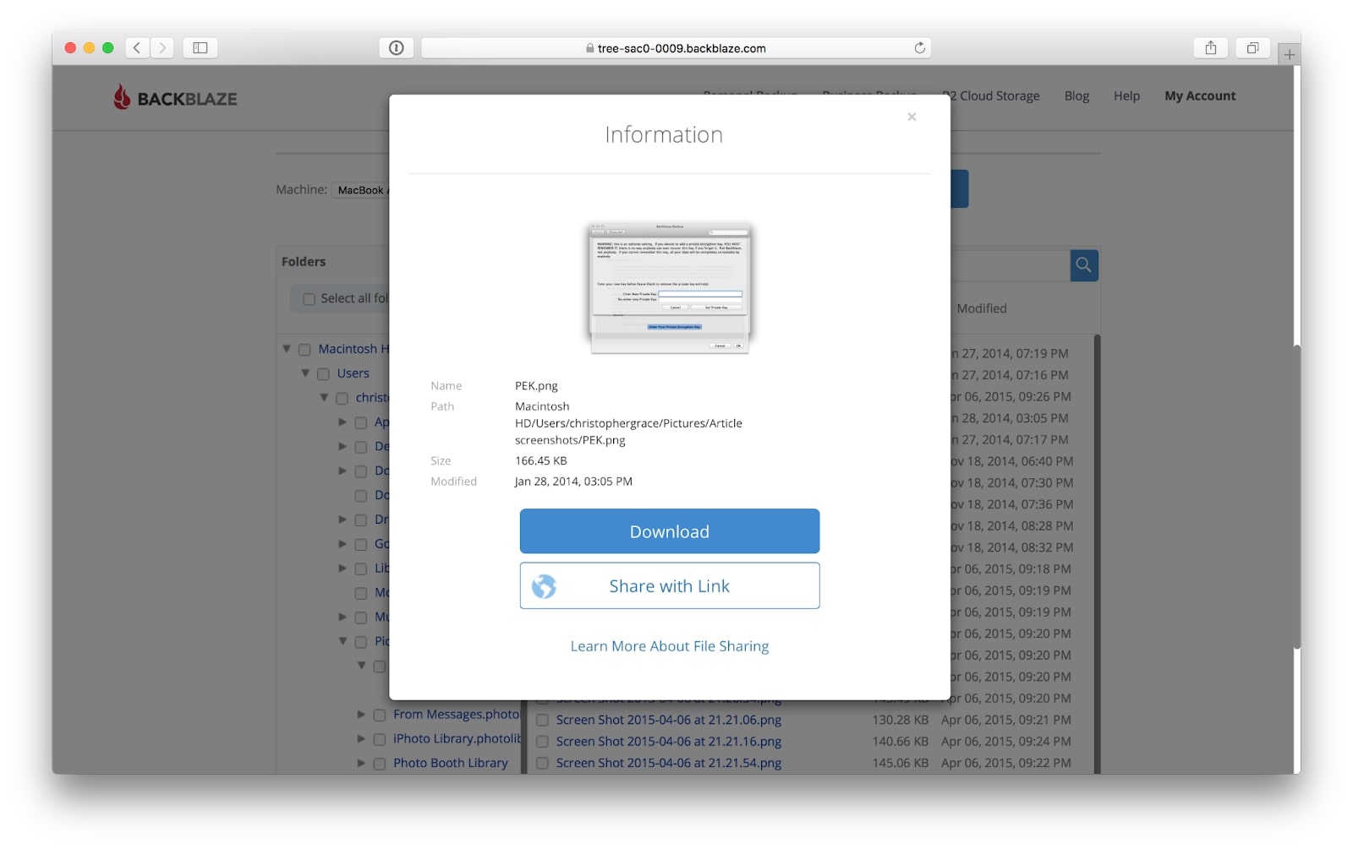Collapse the Users tree node
This screenshot has width=1353, height=849.
click(x=305, y=373)
